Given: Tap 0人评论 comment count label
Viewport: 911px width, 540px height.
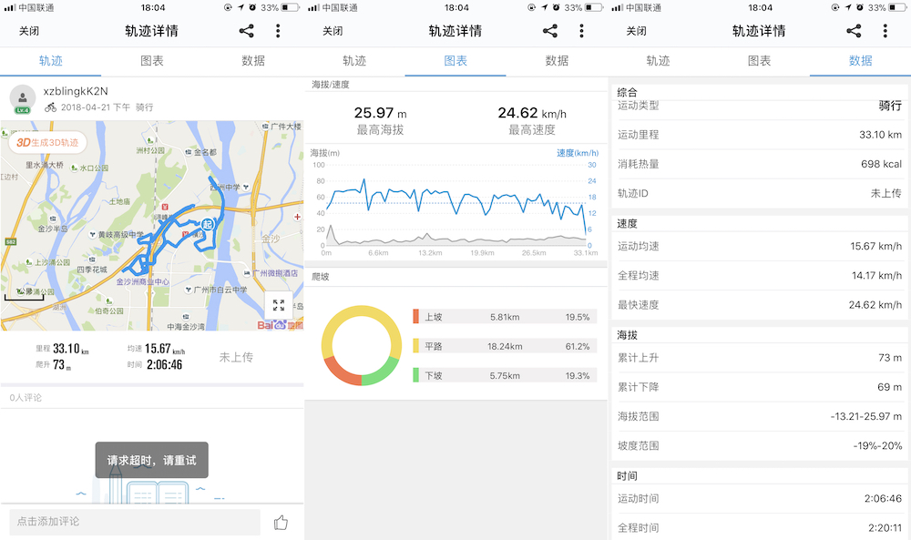Looking at the screenshot, I should click(x=26, y=398).
